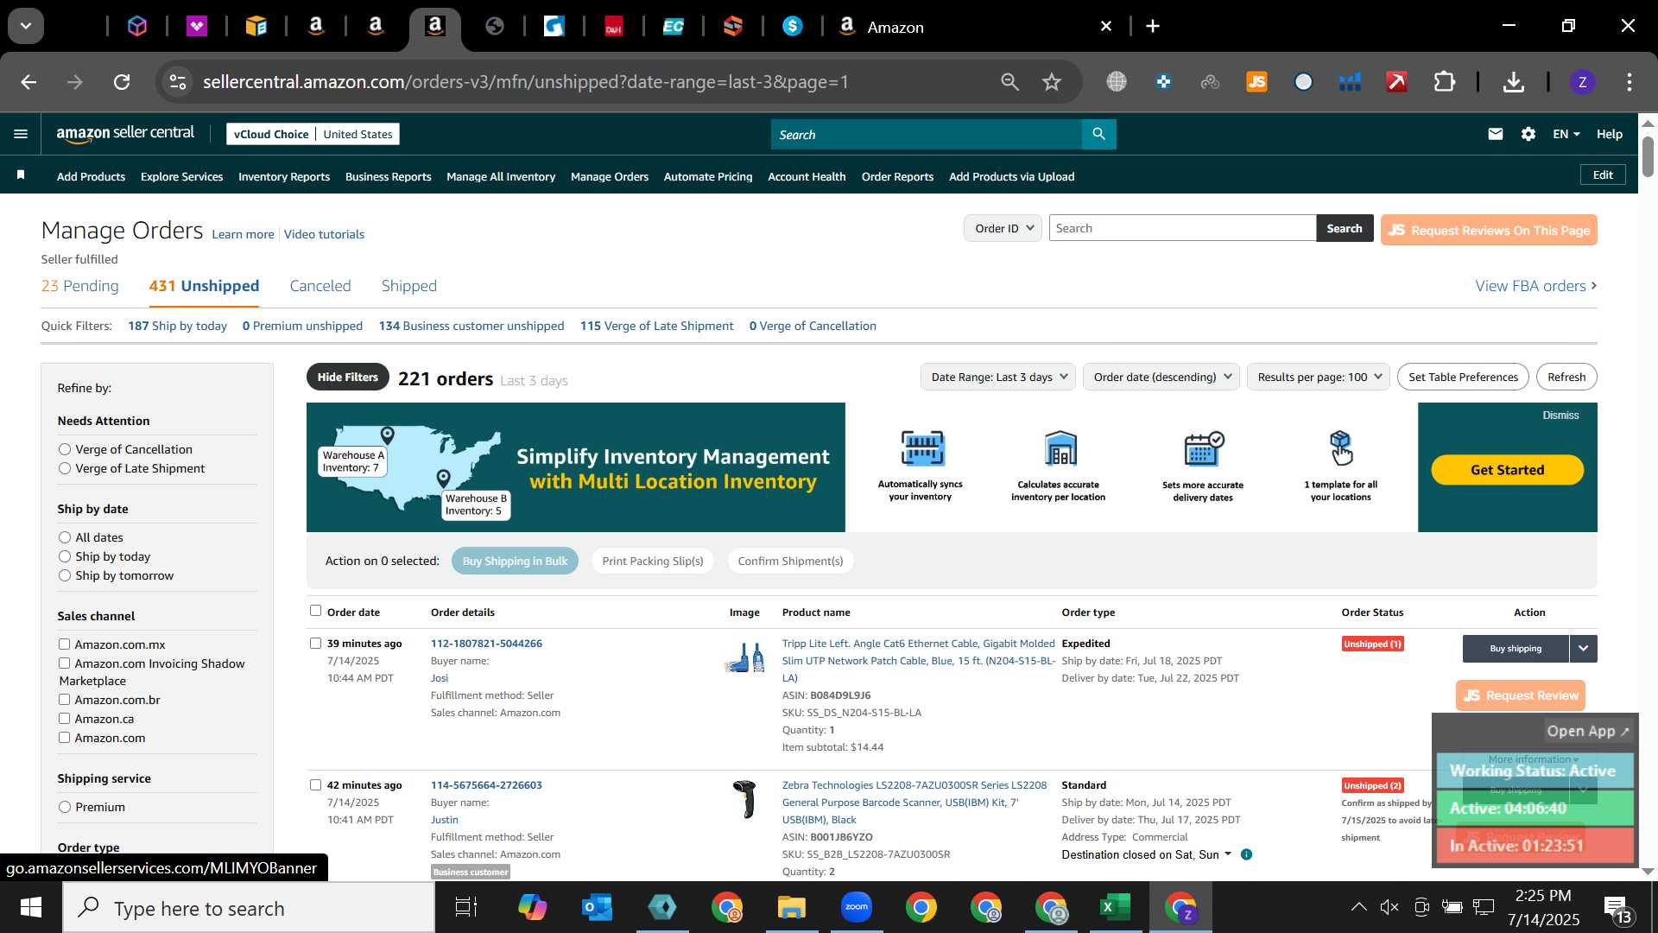Expand the Destination closed on Sat, Sun caret
Viewport: 1658px width, 933px height.
[x=1228, y=854]
